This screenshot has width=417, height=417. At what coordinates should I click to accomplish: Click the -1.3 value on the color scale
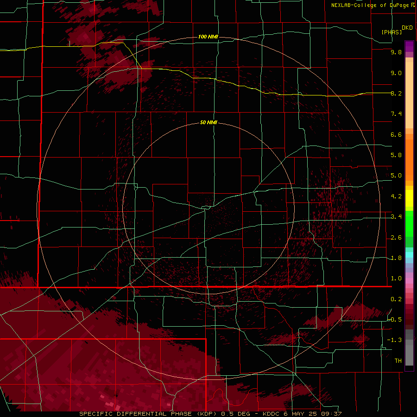click(394, 340)
